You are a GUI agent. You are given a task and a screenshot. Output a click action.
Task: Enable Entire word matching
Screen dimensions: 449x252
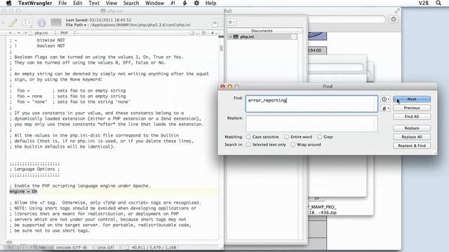pyautogui.click(x=287, y=137)
